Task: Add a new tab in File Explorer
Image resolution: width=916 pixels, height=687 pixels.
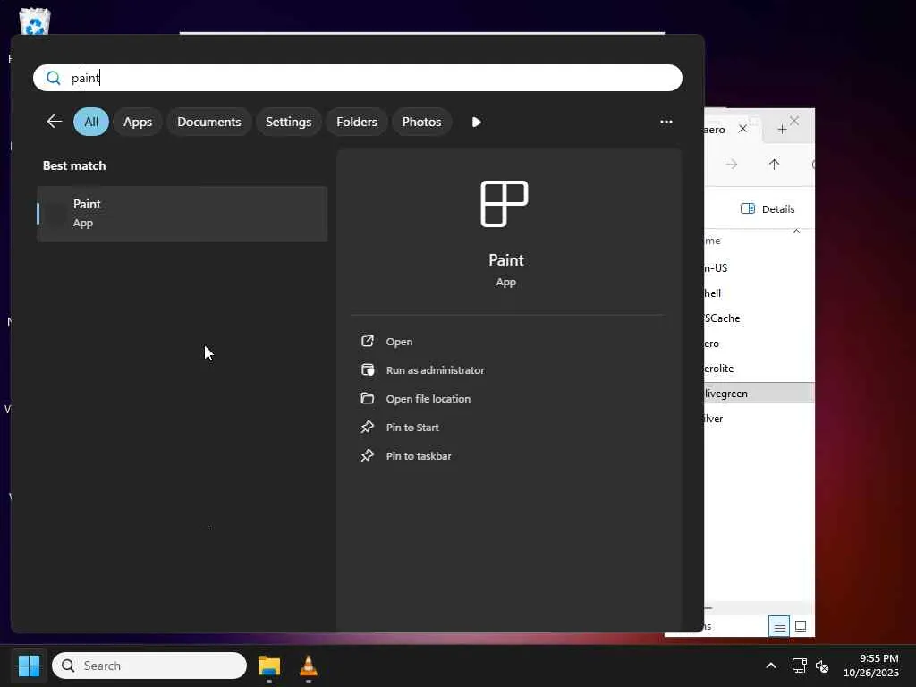Action: pos(782,129)
